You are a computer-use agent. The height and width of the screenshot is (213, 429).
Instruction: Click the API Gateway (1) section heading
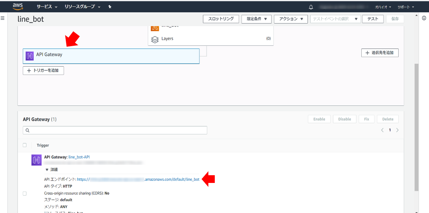40,119
